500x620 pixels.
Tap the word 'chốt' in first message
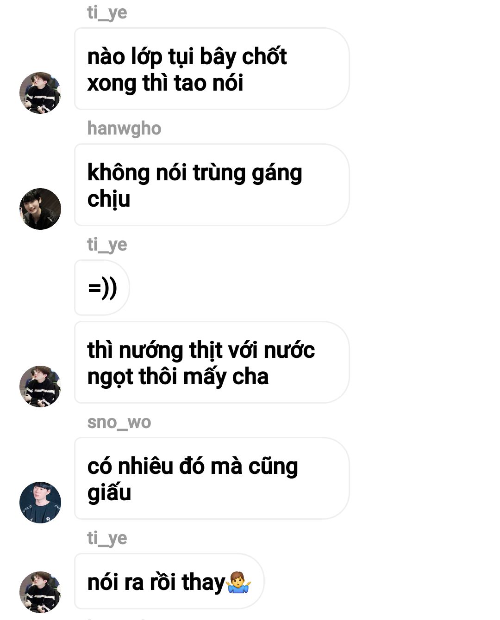pos(264,56)
